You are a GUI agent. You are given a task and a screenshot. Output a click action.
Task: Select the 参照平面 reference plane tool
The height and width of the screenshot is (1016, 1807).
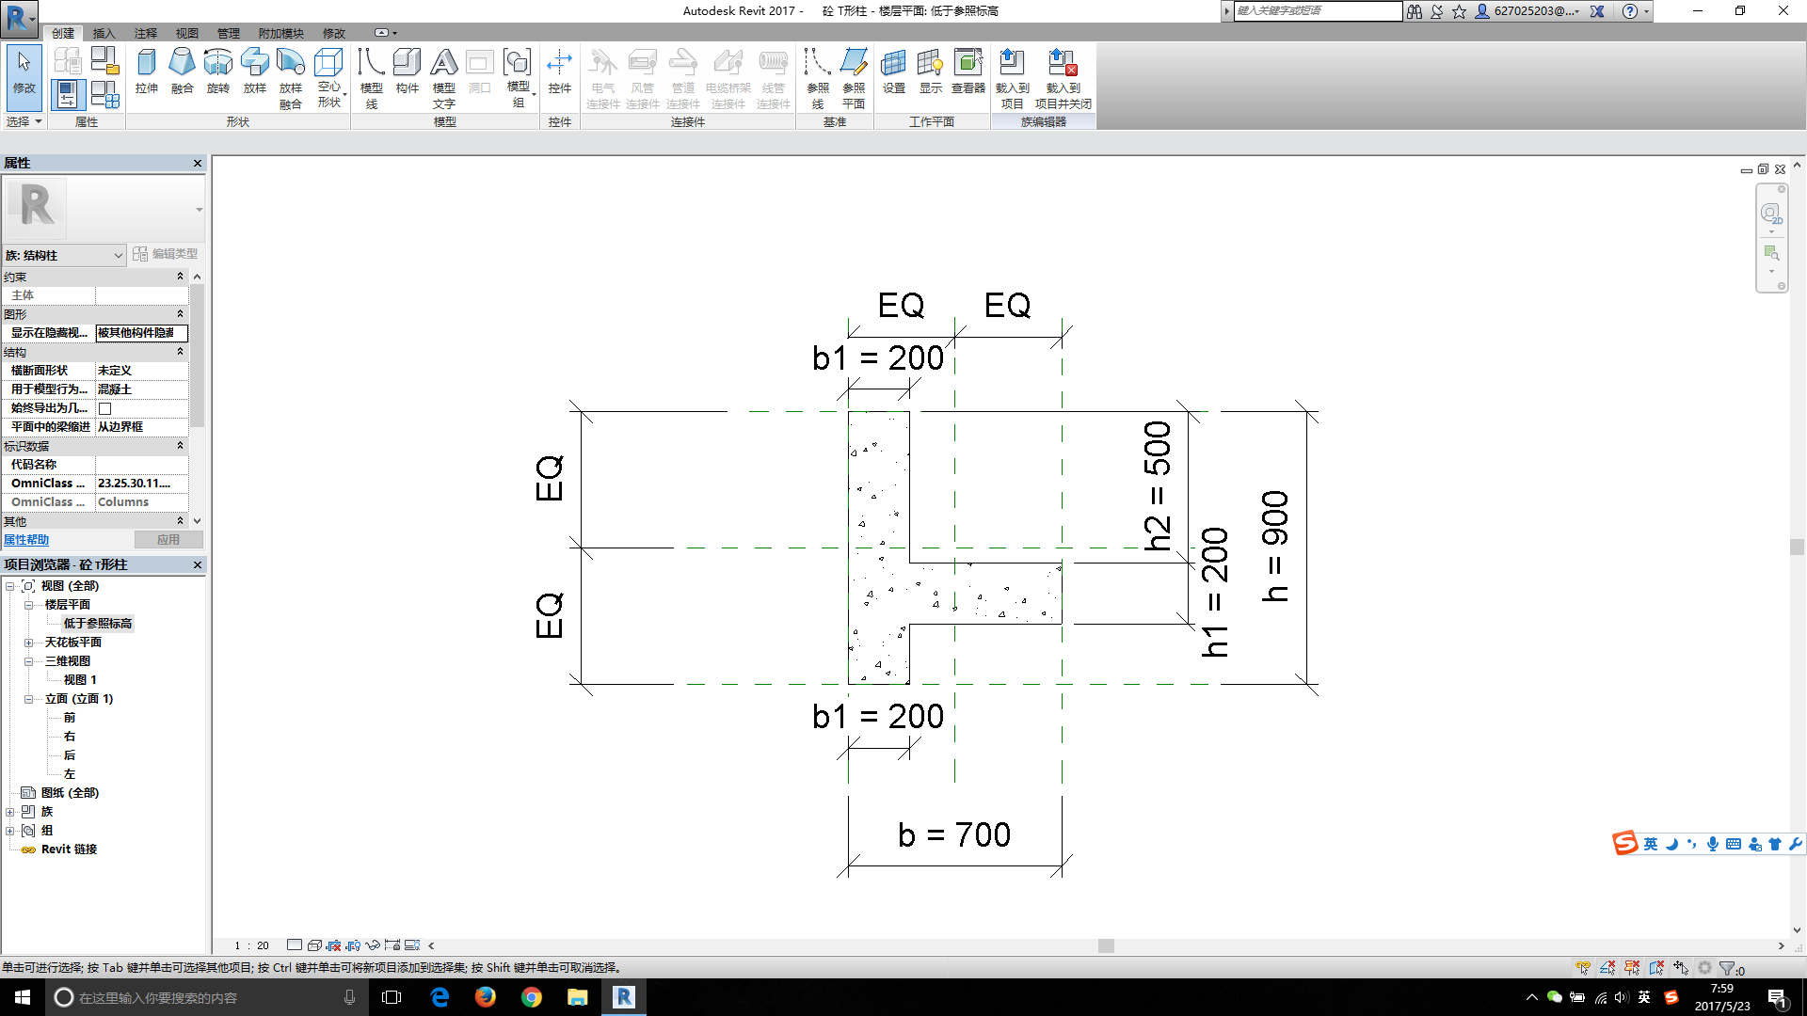(x=854, y=78)
